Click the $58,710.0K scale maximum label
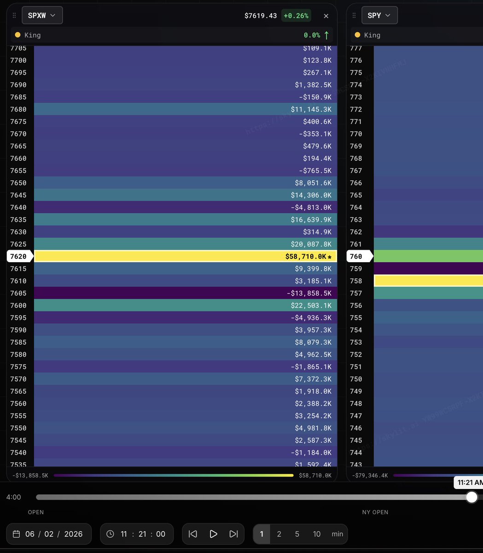The height and width of the screenshot is (553, 483). pyautogui.click(x=315, y=475)
